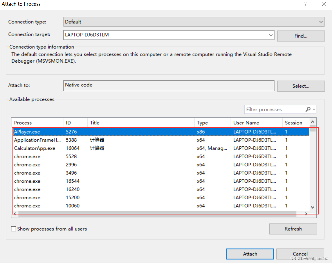The width and height of the screenshot is (332, 263).
Task: Click scroll left arrow of process list
Action: 15,214
